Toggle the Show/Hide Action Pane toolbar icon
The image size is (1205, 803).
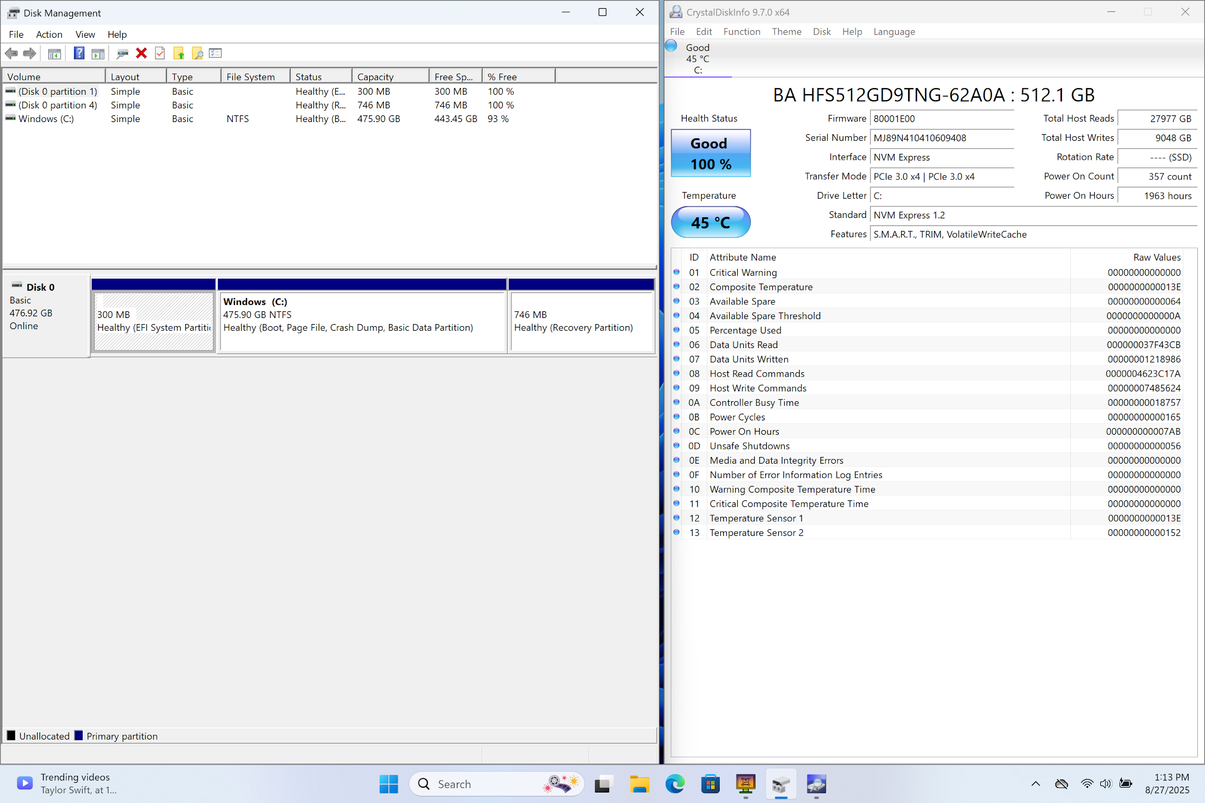tap(98, 53)
